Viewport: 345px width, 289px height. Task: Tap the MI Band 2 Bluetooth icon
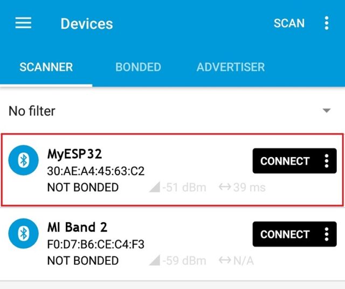point(23,233)
